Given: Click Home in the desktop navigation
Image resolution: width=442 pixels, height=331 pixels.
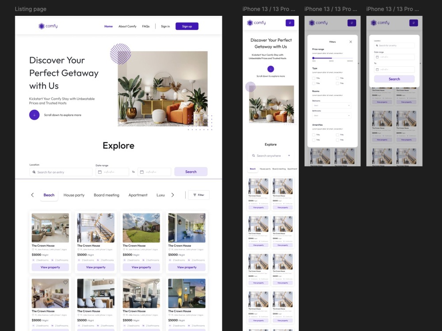Looking at the screenshot, I should (109, 26).
